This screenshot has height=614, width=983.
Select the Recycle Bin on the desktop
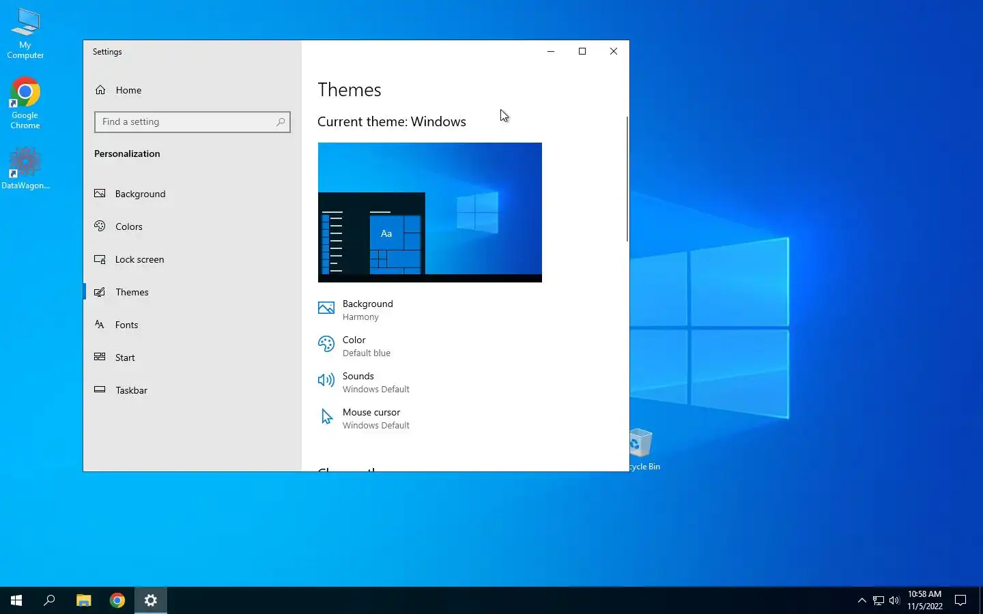click(642, 450)
